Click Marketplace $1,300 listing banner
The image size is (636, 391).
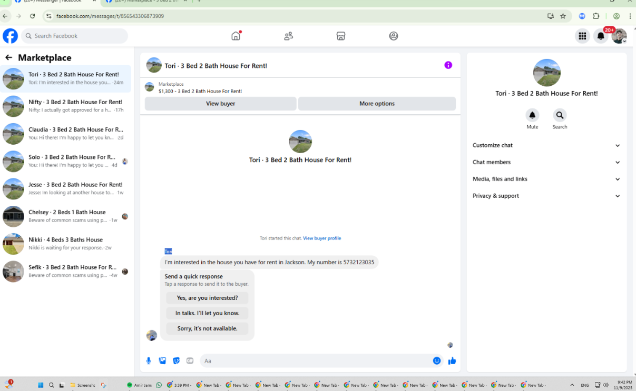[300, 87]
